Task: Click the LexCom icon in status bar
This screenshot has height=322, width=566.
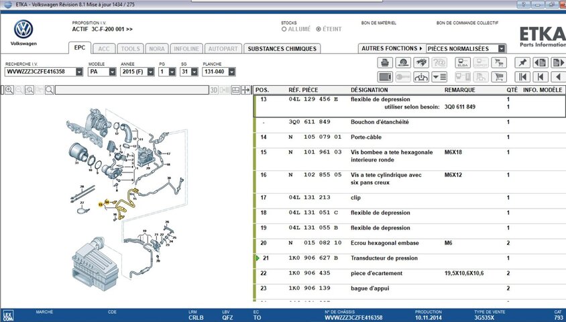Action: 8,315
